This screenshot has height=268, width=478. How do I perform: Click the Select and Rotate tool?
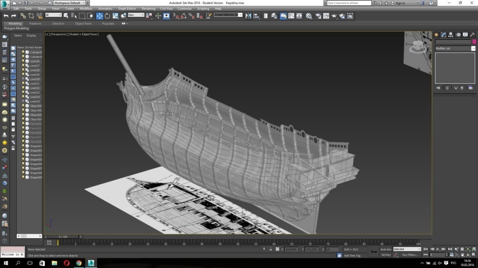pos(107,16)
